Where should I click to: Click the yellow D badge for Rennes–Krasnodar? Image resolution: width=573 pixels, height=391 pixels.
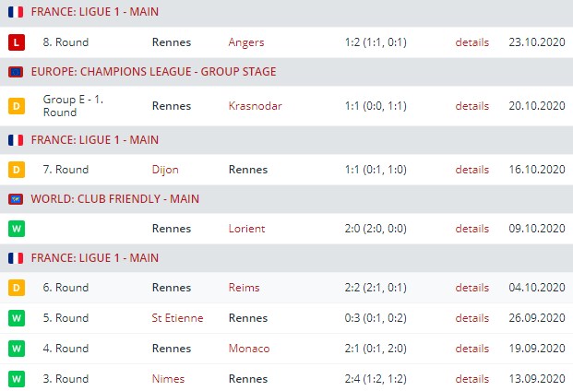point(15,106)
